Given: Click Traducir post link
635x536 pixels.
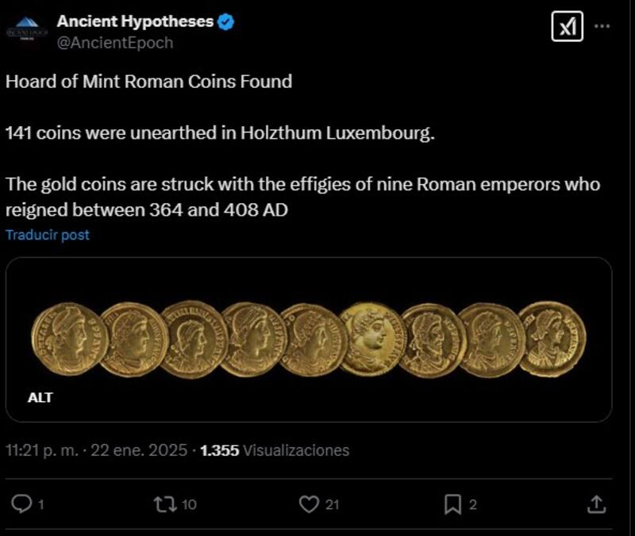Looking at the screenshot, I should tap(48, 235).
